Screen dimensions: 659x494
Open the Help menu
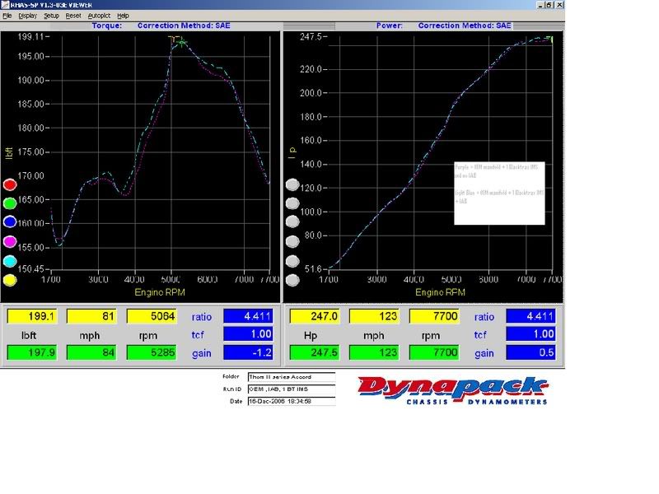coord(123,16)
